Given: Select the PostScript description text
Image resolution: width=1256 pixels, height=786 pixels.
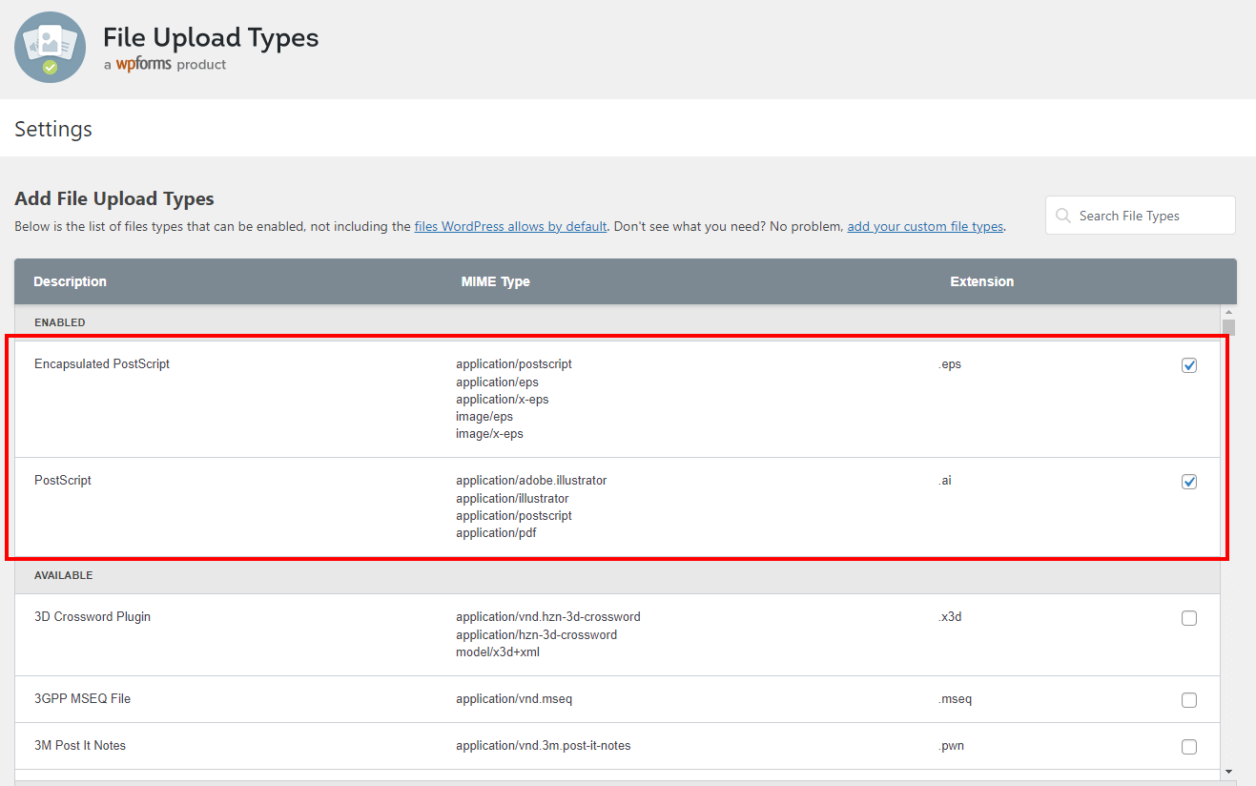Looking at the screenshot, I should pyautogui.click(x=63, y=481).
